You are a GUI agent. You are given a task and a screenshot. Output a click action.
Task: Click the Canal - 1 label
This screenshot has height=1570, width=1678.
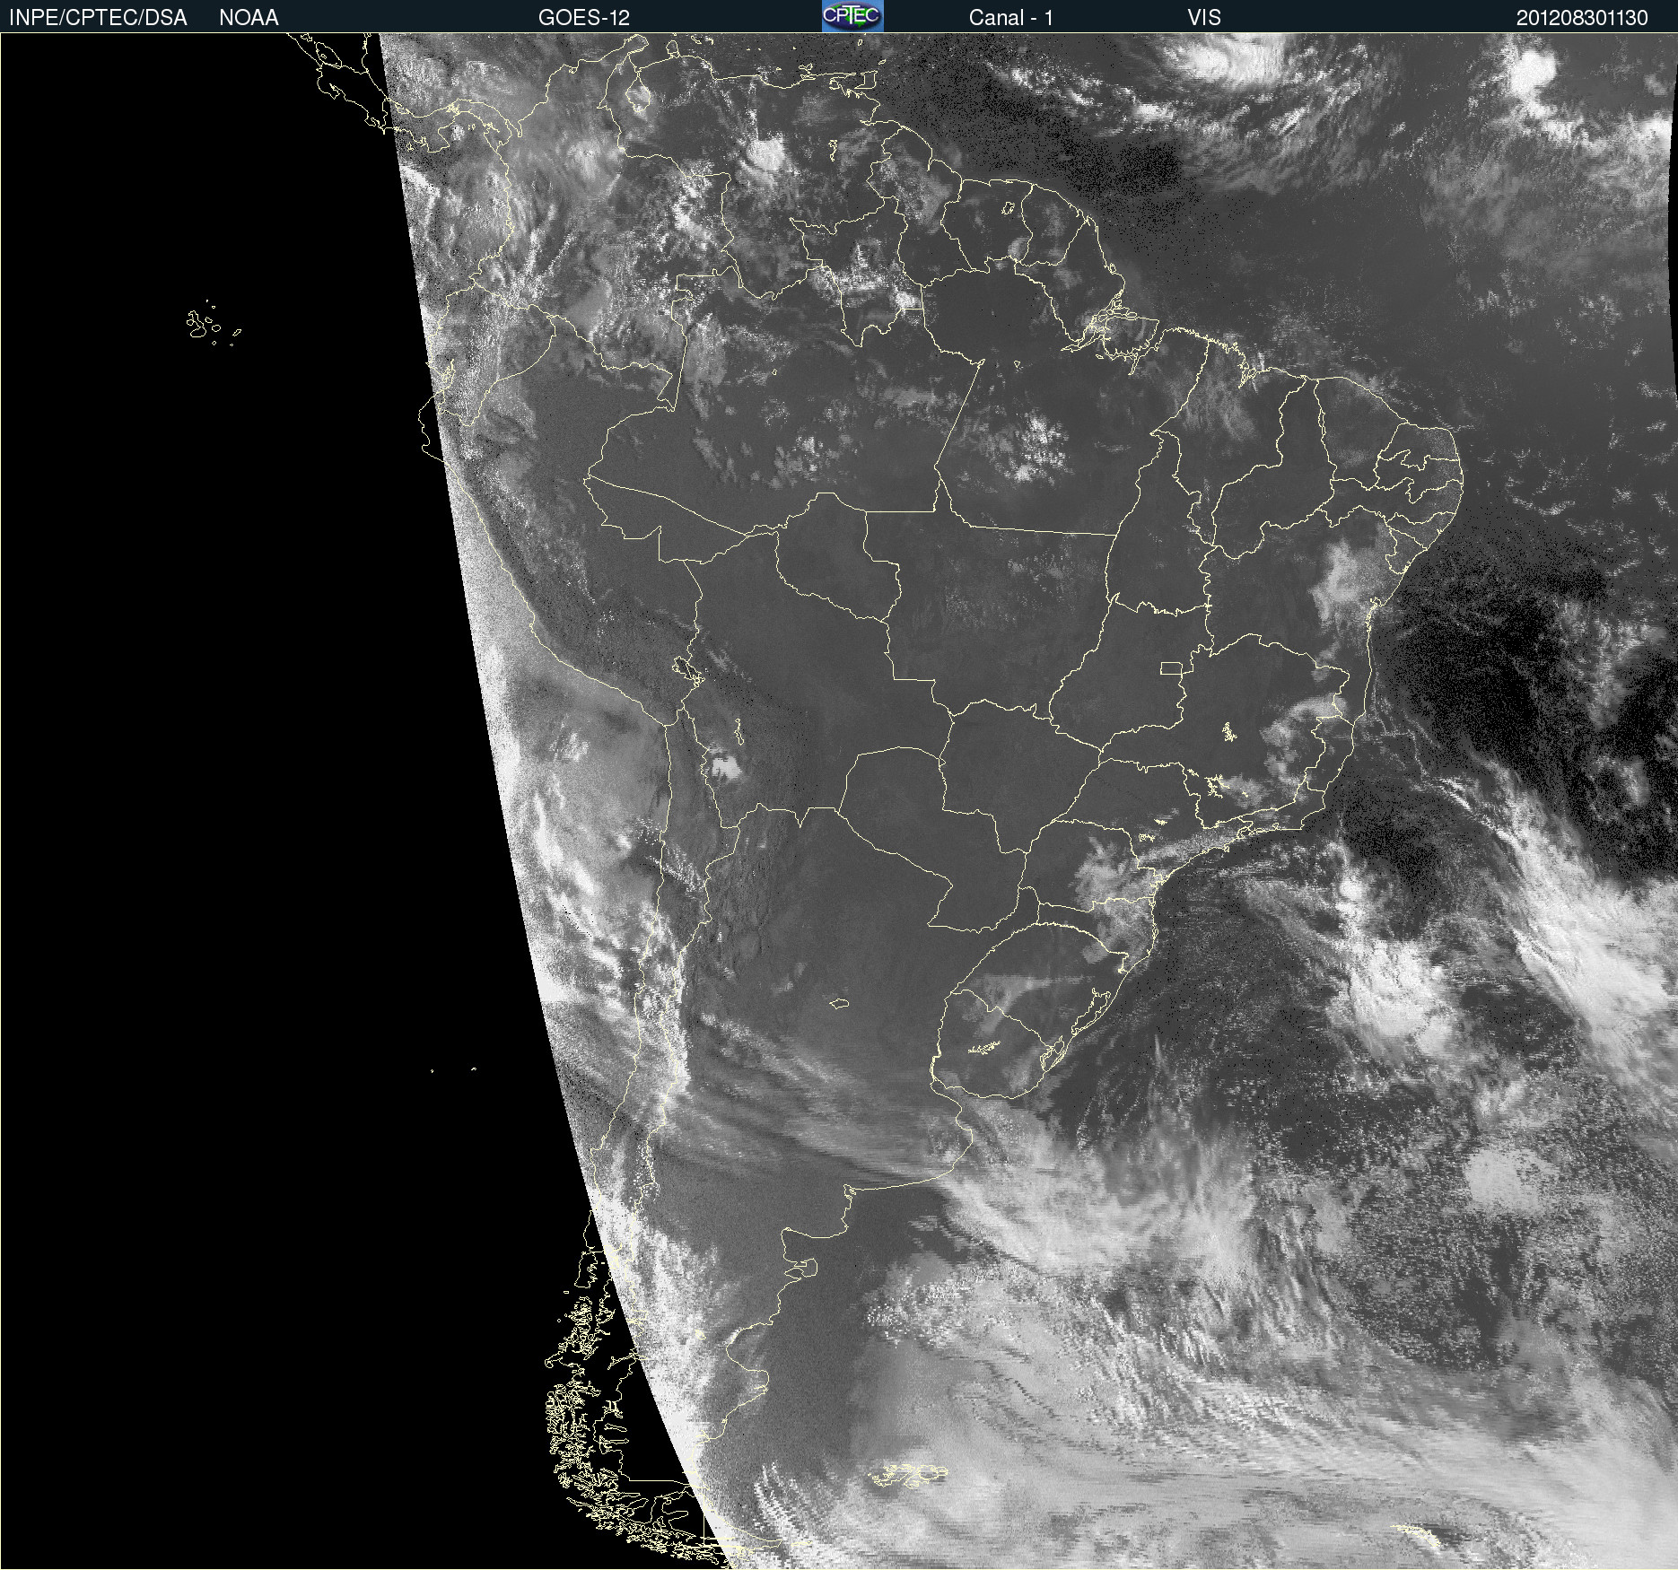pos(1010,18)
